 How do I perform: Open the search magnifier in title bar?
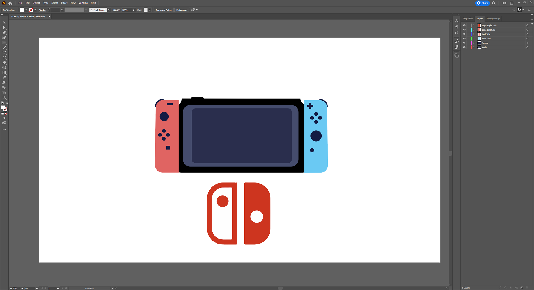(494, 3)
